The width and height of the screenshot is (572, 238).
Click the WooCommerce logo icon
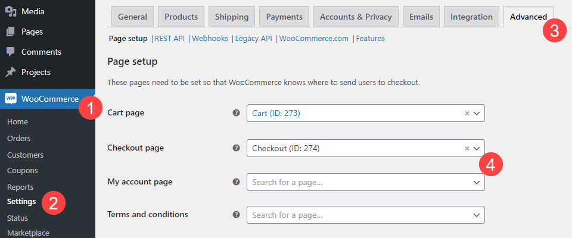coord(11,99)
